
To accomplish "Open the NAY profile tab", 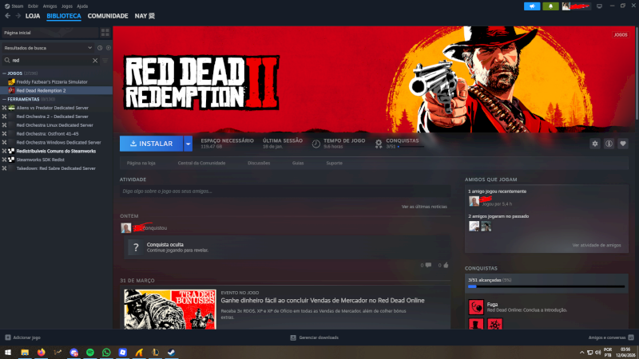I will click(x=145, y=16).
